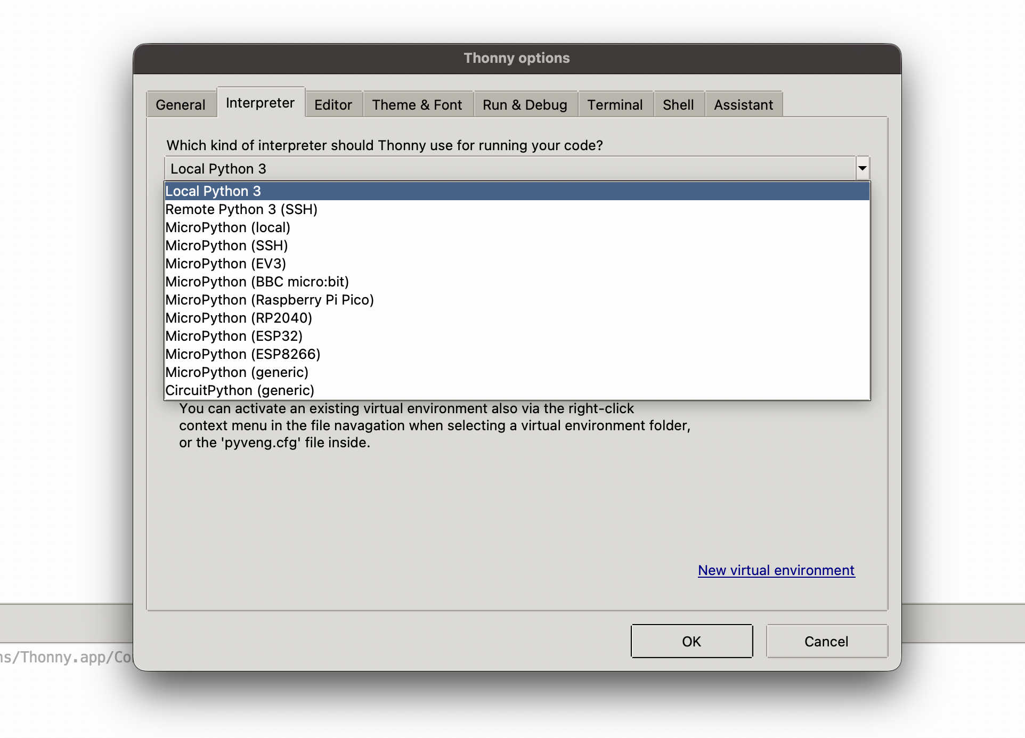Go to the Run & Debug tab
Viewport: 1025px width, 738px height.
click(x=524, y=104)
